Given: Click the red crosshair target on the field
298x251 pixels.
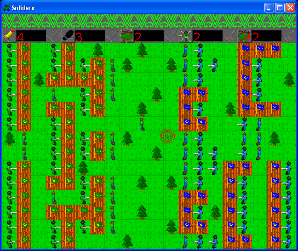Looking at the screenshot, I should click(x=167, y=136).
